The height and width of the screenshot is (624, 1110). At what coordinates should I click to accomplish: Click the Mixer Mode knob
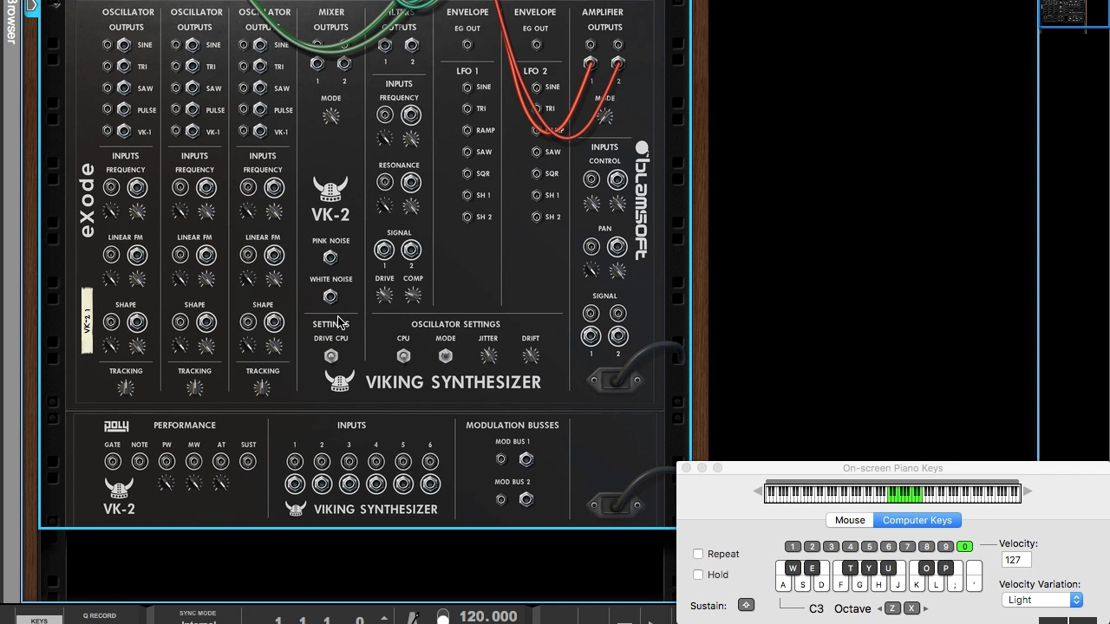coord(330,116)
